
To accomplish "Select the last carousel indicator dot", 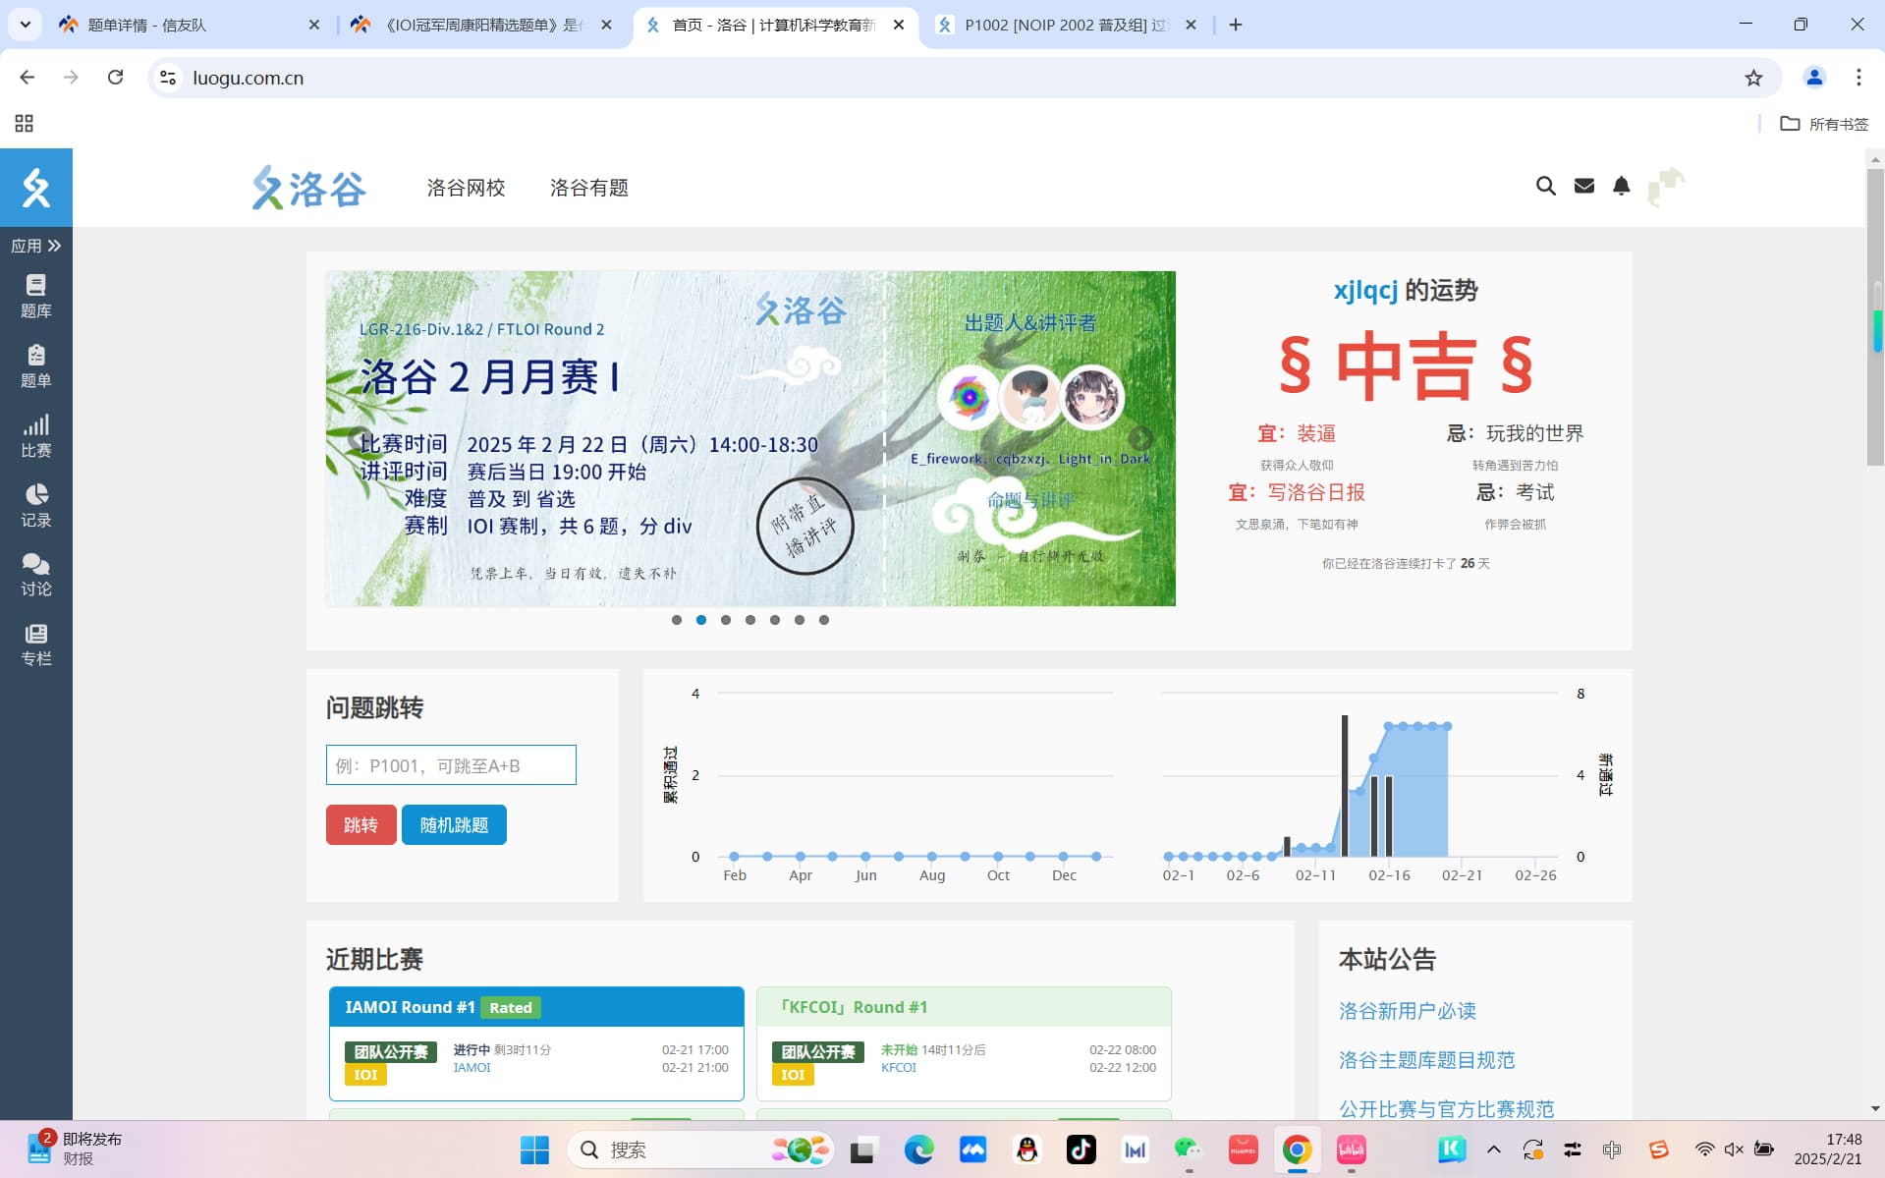I will tap(823, 620).
